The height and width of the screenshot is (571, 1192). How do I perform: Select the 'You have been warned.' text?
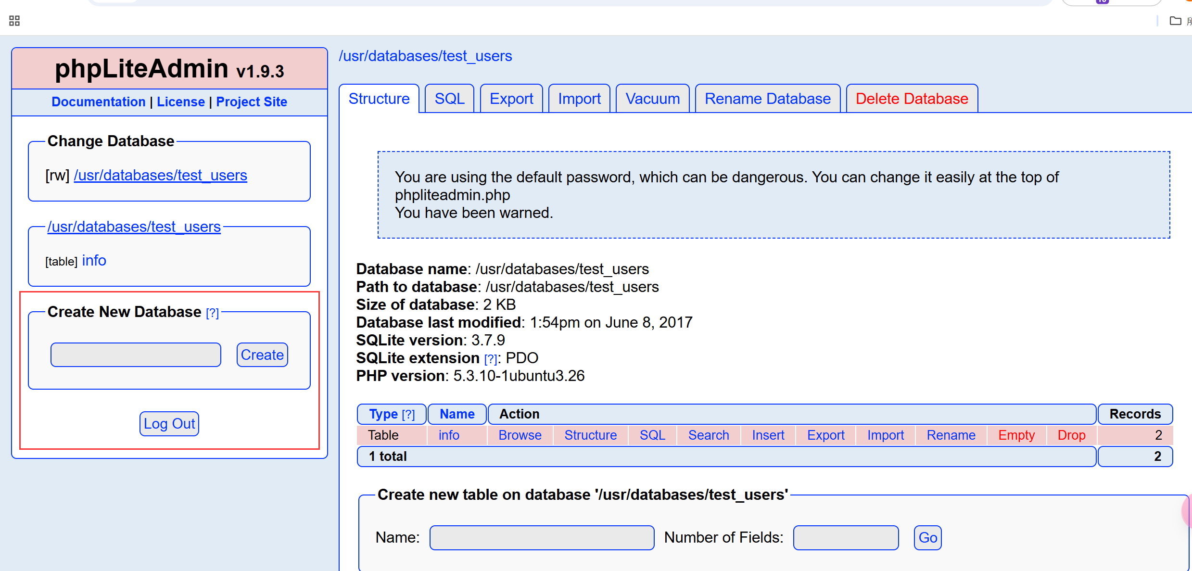click(474, 213)
